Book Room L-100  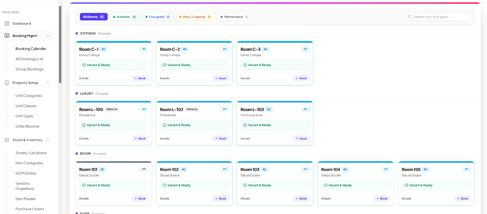pos(140,139)
